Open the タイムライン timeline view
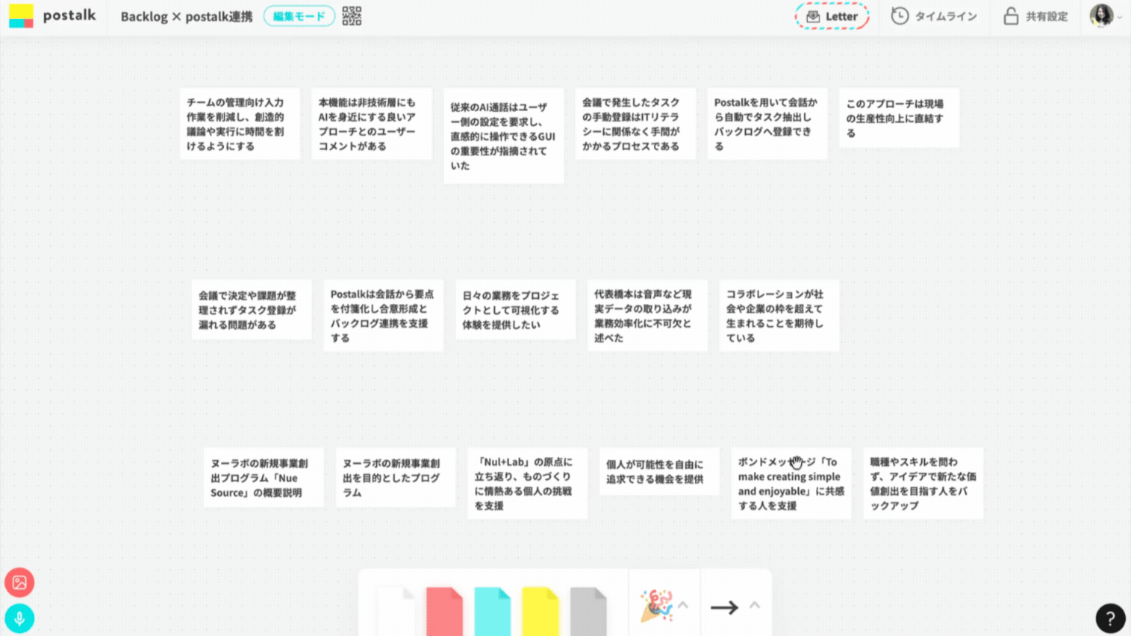 click(934, 16)
